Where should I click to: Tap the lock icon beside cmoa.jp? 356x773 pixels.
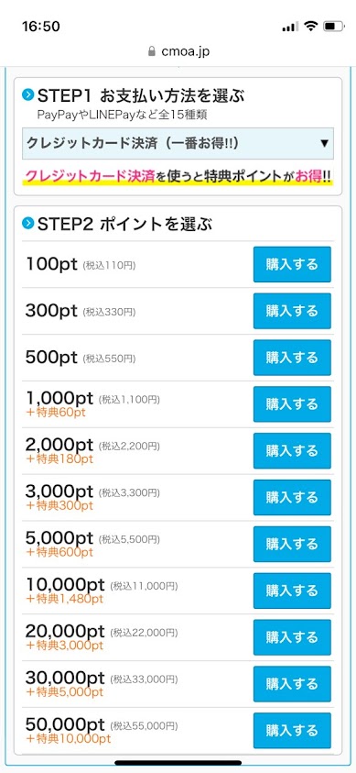tap(152, 51)
